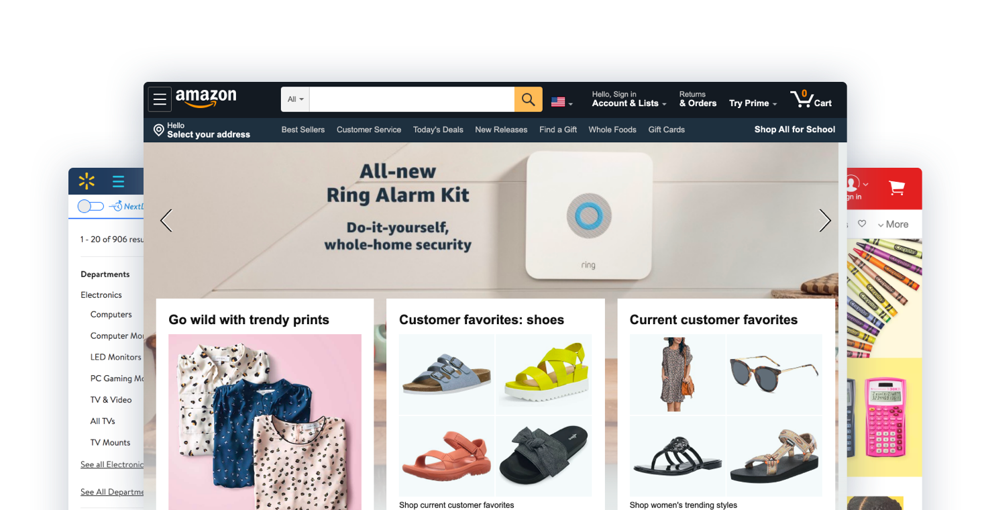Screen dimensions: 982x510
Task: Click Shop All for School link
Action: point(795,130)
